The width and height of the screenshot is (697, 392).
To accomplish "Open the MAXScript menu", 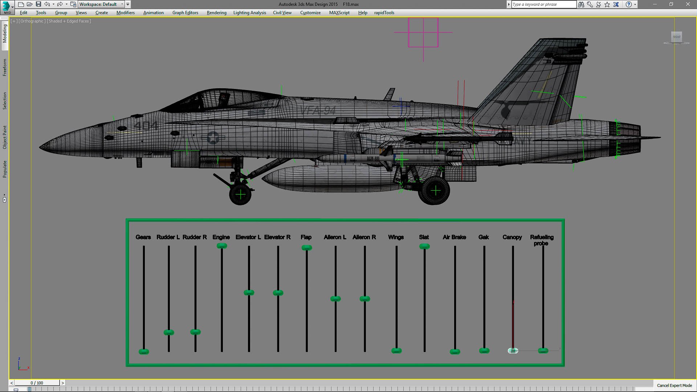I will pos(339,13).
